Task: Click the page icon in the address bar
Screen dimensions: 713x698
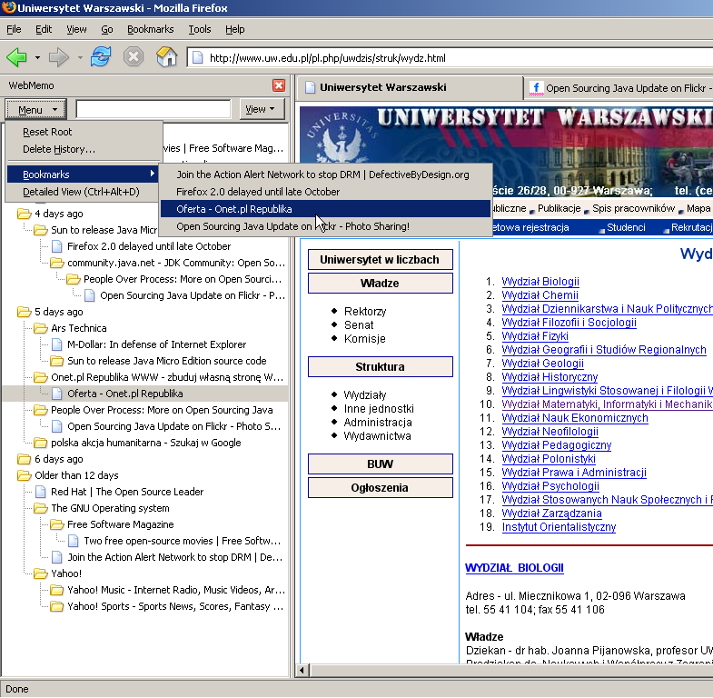Action: (x=197, y=58)
